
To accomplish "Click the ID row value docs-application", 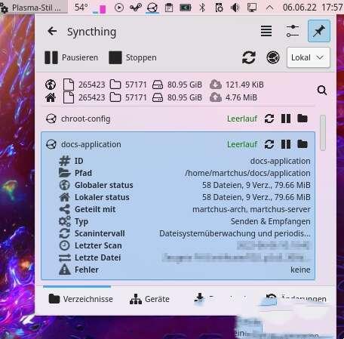I will coord(280,161).
